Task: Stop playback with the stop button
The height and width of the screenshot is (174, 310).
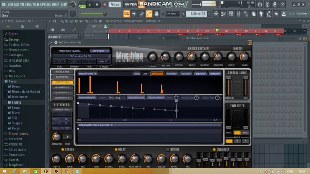Action: point(97,5)
